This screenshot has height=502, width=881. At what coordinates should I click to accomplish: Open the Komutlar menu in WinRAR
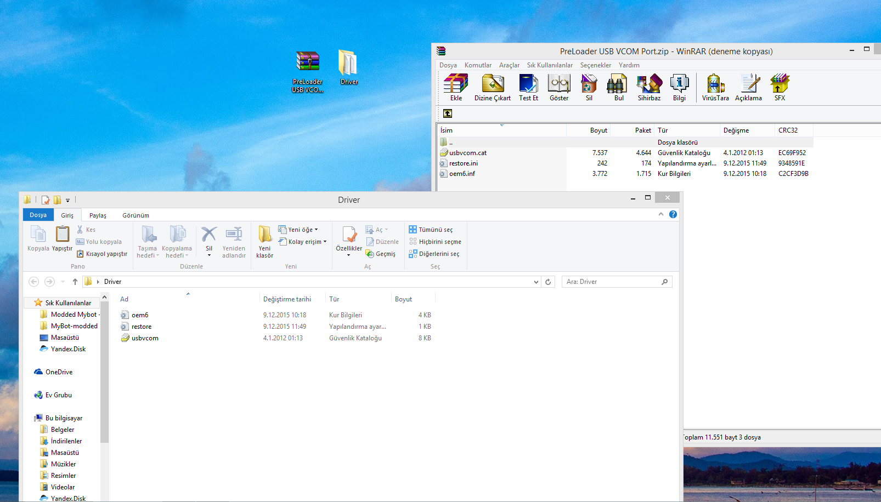(x=478, y=65)
